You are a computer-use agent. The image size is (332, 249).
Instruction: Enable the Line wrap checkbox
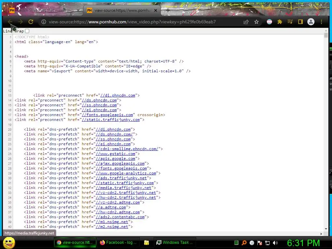tap(27, 31)
